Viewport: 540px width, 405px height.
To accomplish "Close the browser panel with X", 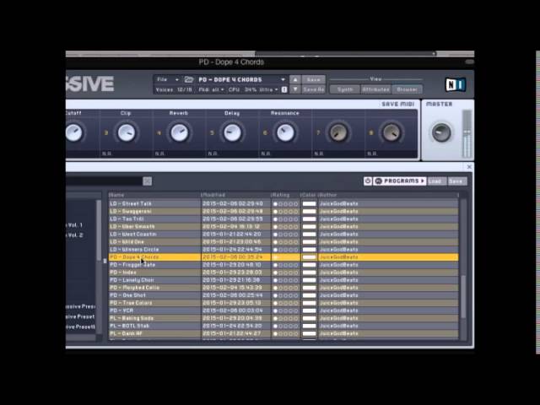I will click(469, 167).
